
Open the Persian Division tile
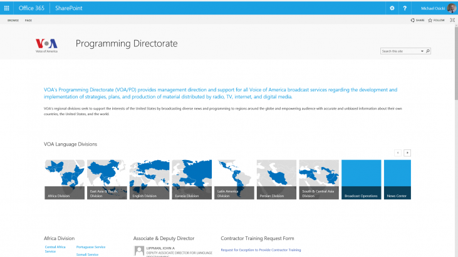[x=276, y=179]
